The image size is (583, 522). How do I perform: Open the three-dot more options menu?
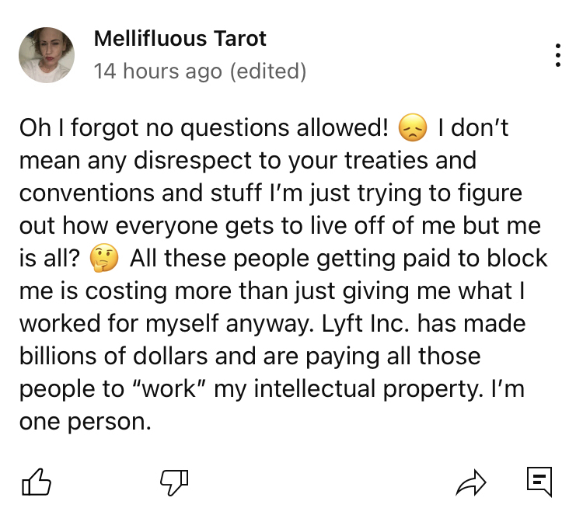tap(557, 56)
